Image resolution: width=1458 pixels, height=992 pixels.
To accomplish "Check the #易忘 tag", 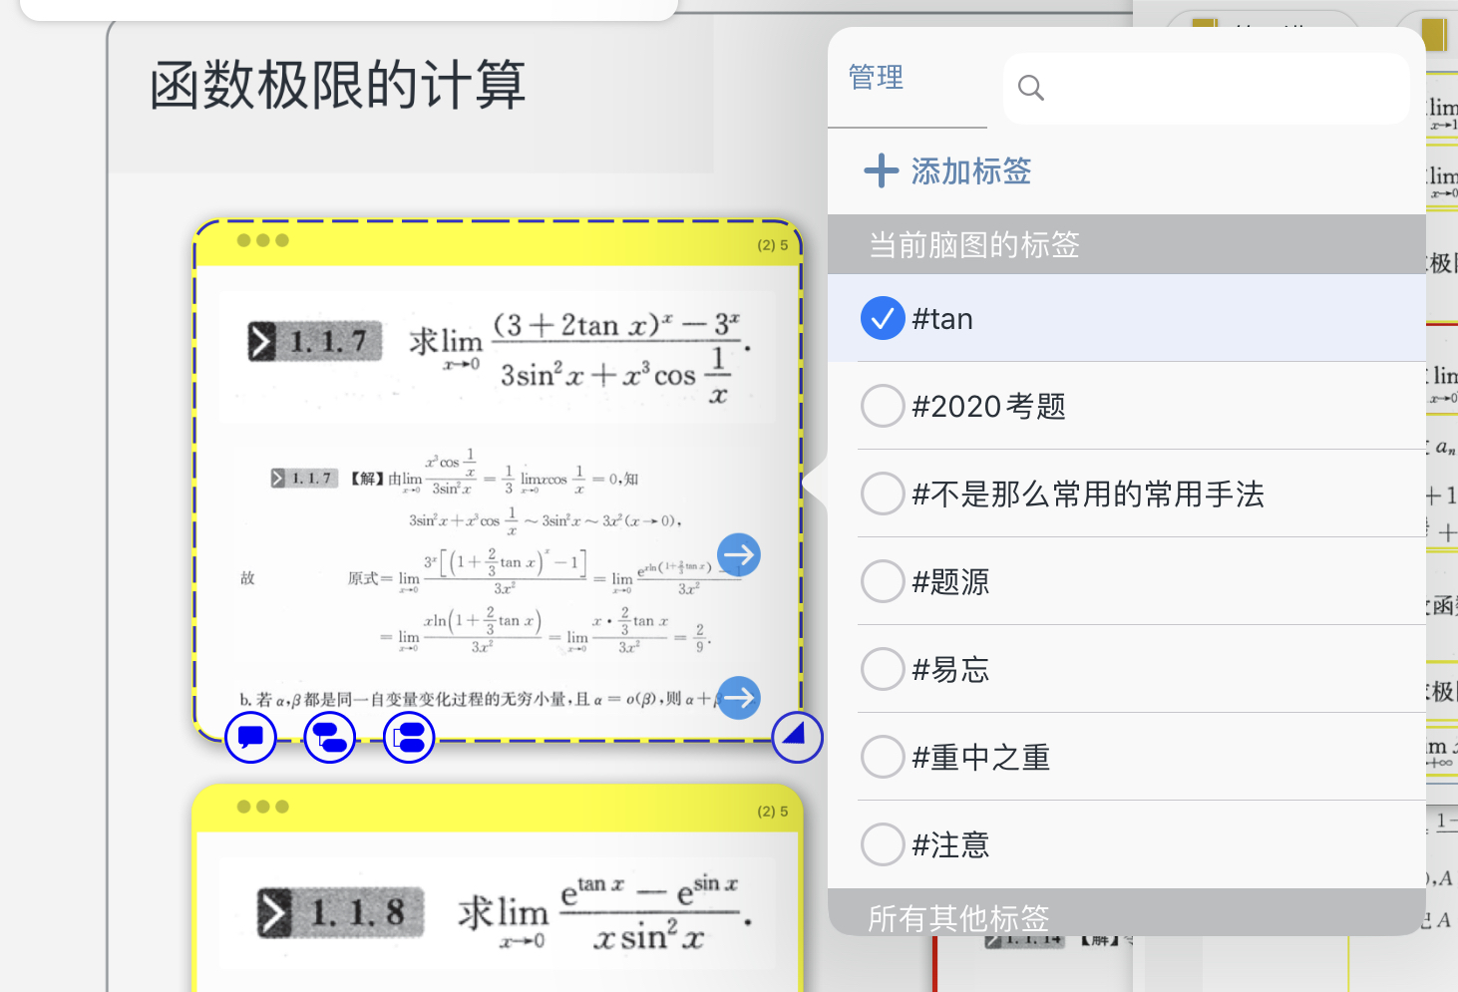I will click(x=883, y=669).
